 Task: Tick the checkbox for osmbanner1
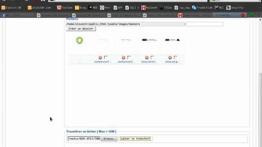coord(106,57)
